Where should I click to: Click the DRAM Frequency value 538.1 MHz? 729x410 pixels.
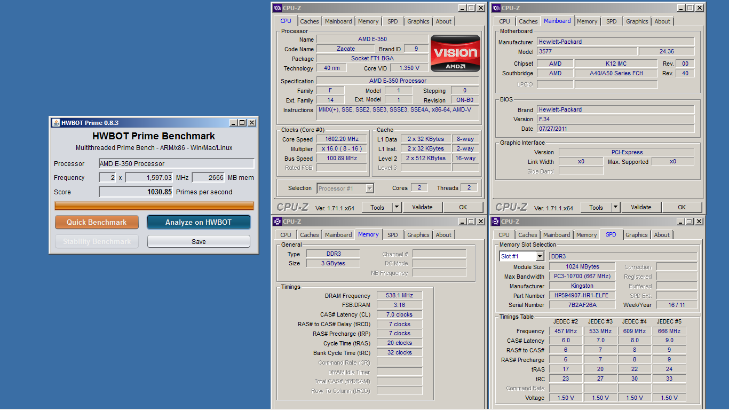point(400,295)
